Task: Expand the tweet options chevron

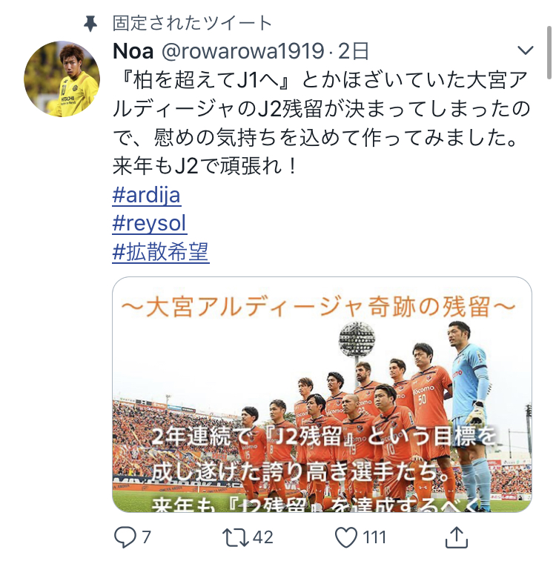Action: click(x=525, y=50)
